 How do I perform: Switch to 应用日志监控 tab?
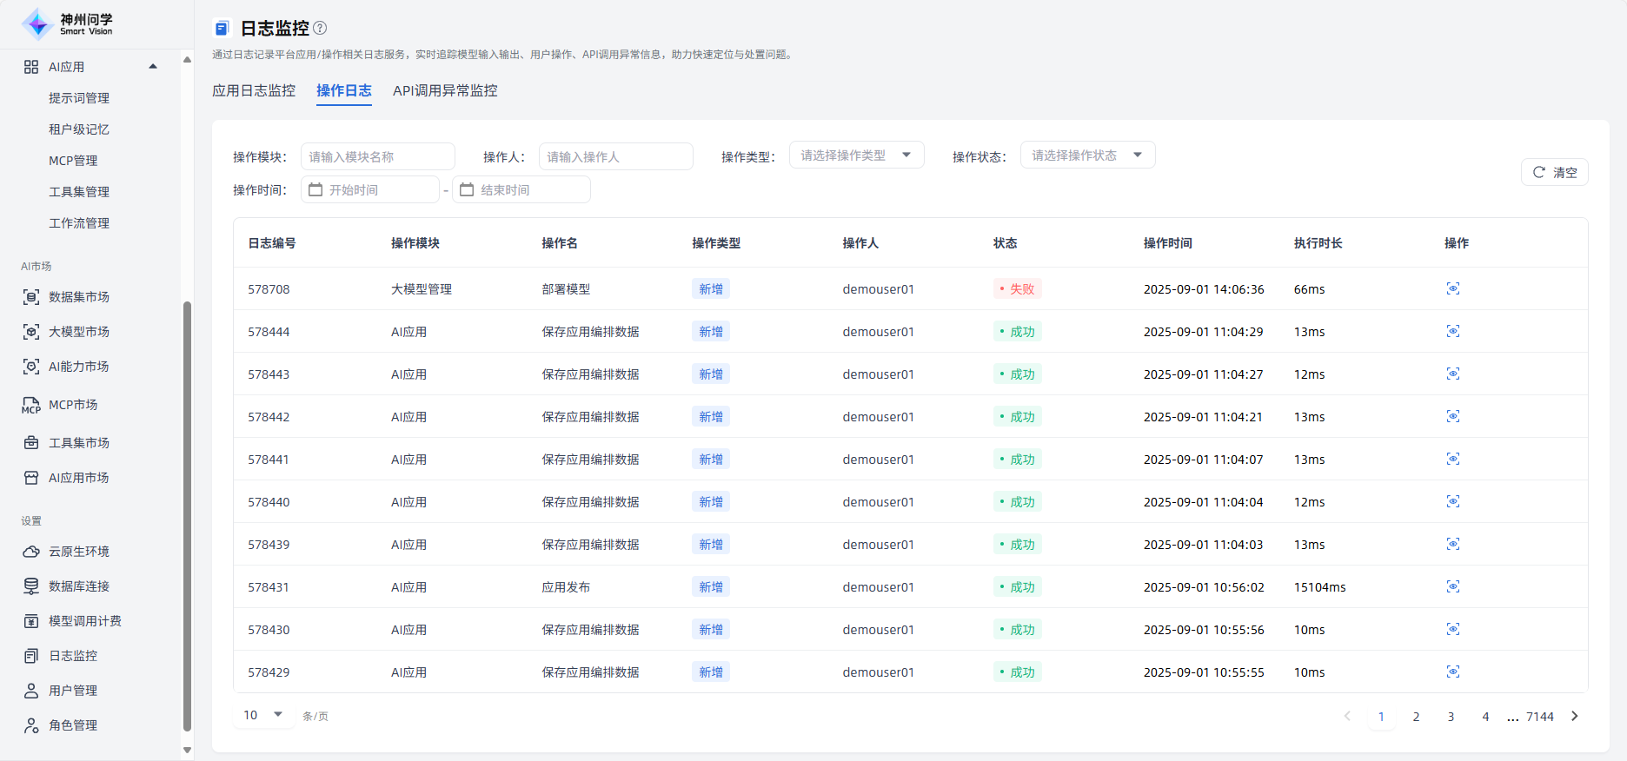[x=254, y=90]
